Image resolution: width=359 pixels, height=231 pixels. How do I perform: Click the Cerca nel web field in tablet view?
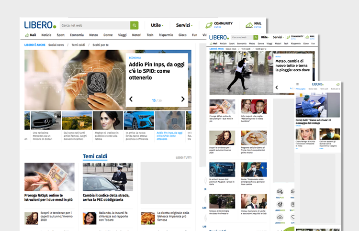242,37
